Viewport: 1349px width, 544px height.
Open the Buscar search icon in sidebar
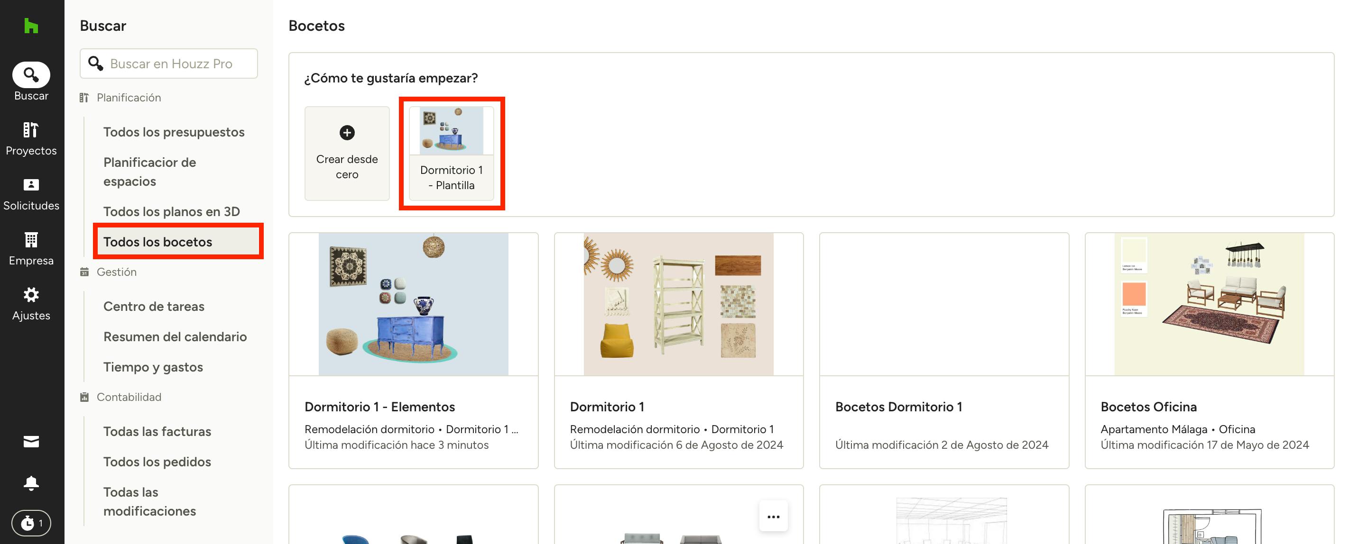pos(31,75)
